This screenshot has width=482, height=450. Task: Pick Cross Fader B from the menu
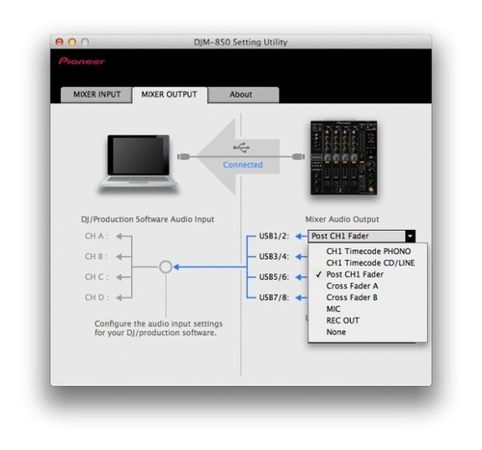pos(368,297)
